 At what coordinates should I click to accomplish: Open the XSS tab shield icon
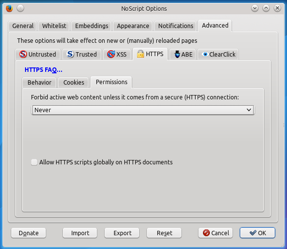click(111, 54)
